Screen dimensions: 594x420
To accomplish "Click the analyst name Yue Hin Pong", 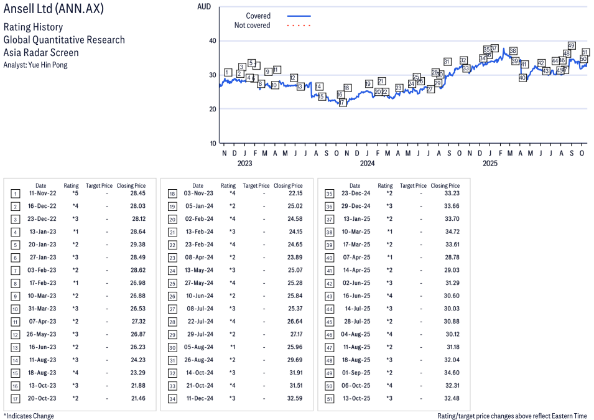I will tap(35, 65).
